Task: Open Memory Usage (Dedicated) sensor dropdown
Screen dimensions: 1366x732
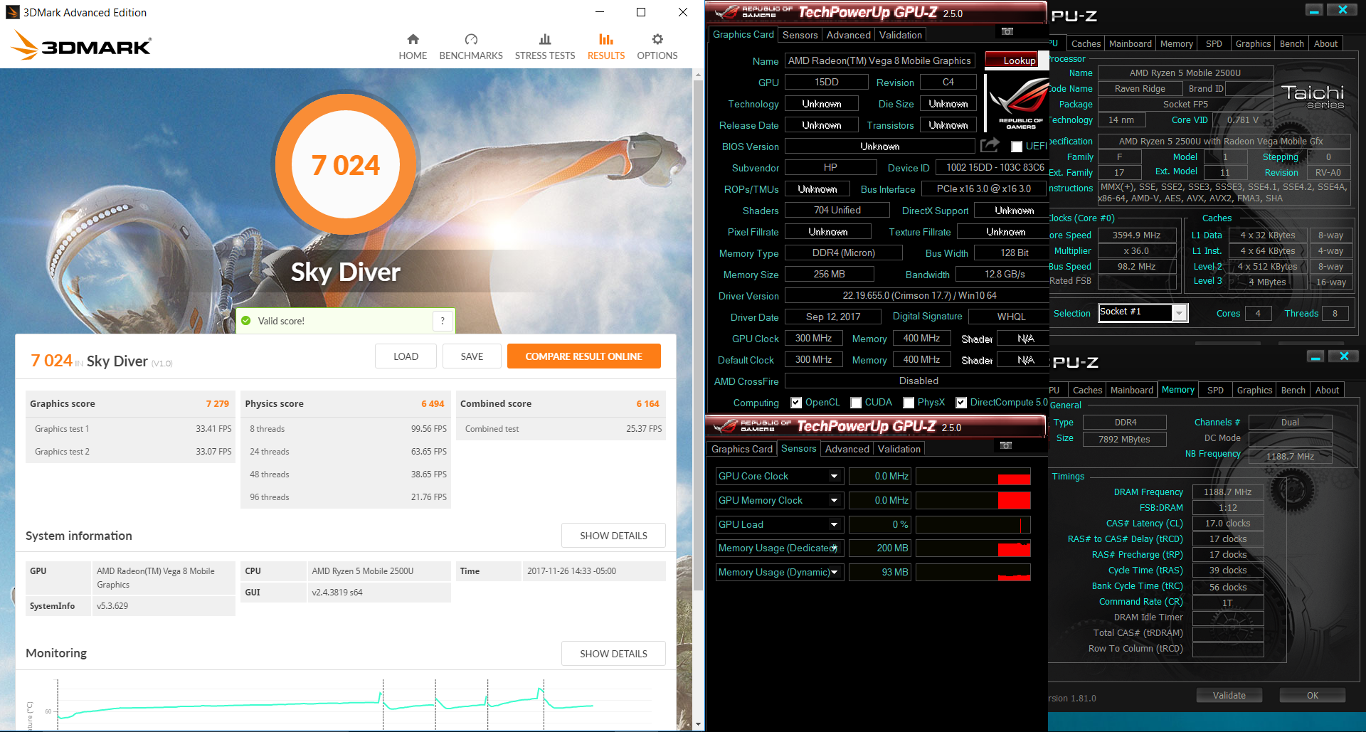Action: pyautogui.click(x=835, y=548)
